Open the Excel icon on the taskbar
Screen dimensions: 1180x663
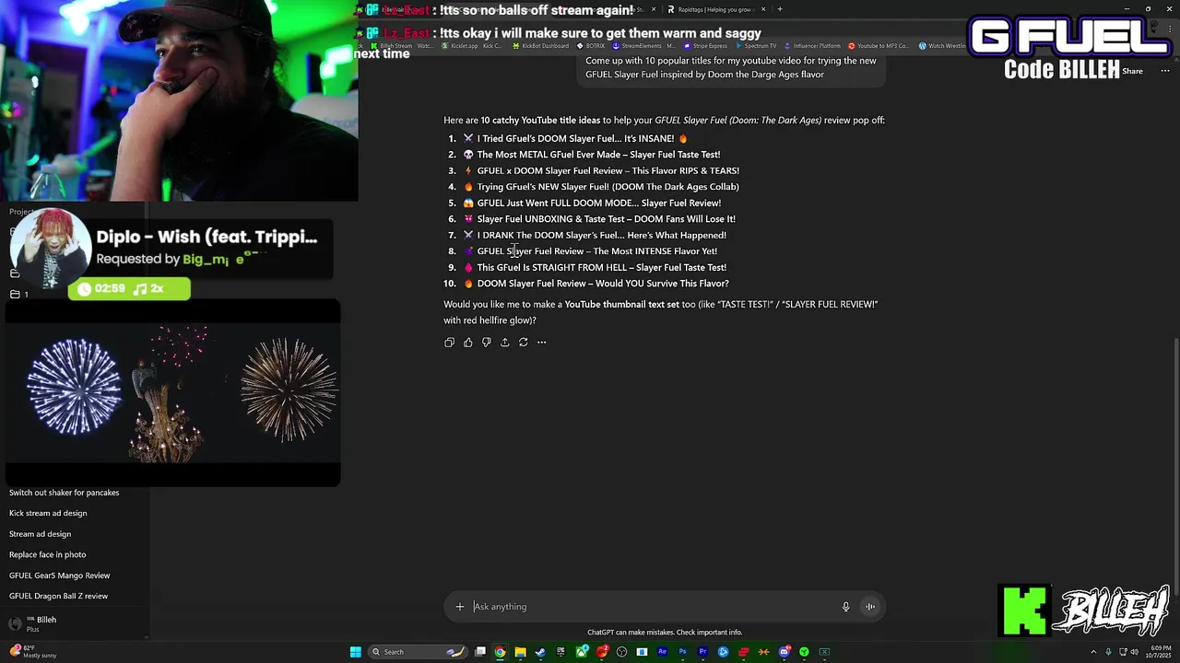[825, 652]
